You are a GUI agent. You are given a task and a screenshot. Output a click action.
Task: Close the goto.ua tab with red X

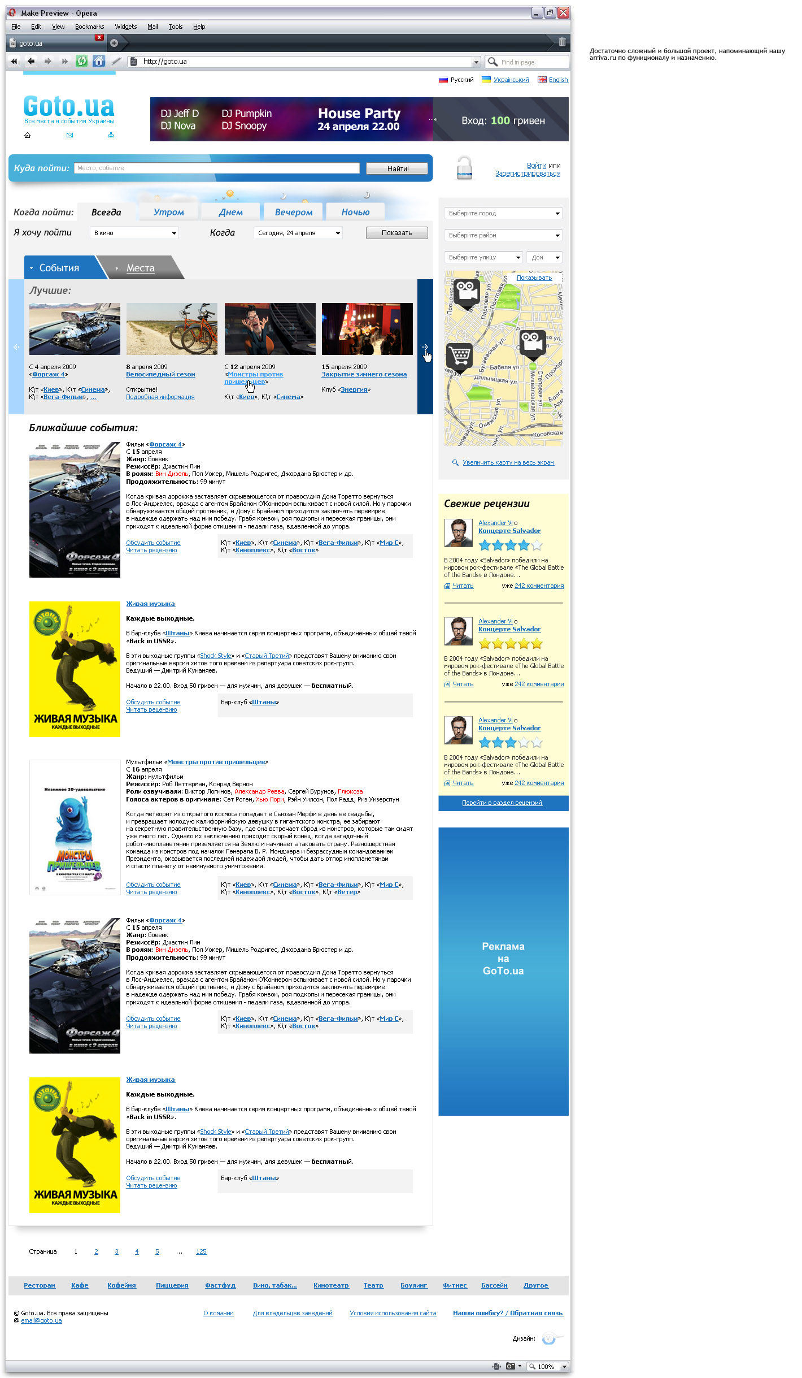pyautogui.click(x=99, y=37)
